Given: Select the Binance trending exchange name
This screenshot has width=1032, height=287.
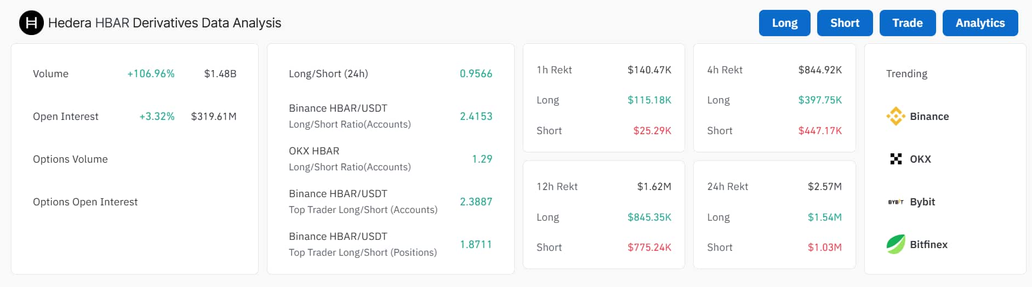Looking at the screenshot, I should point(929,116).
